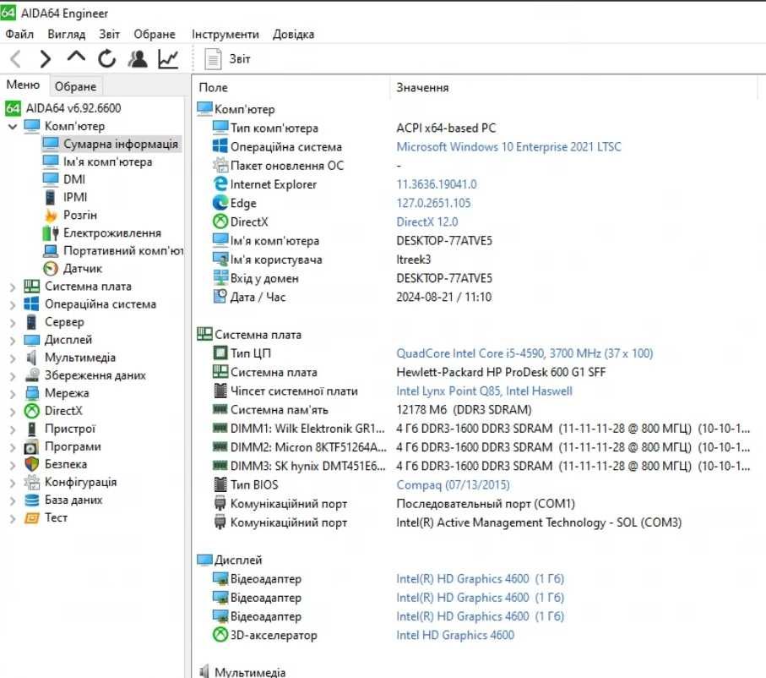Click the Мультимедіа speaker icon in tree
Image resolution: width=766 pixels, height=678 pixels.
(32, 358)
